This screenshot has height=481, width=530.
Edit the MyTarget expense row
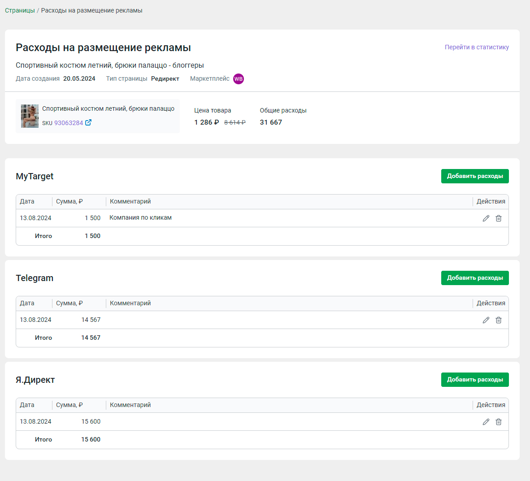coord(486,218)
